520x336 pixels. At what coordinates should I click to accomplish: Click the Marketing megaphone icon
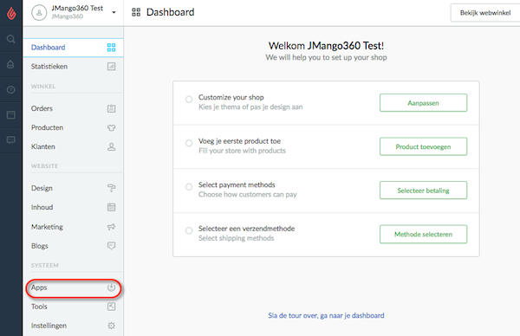(x=112, y=227)
